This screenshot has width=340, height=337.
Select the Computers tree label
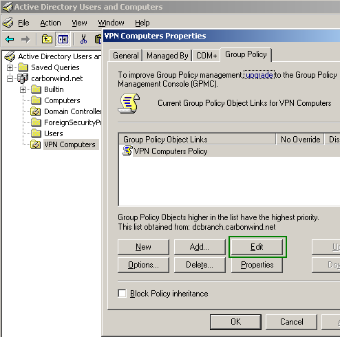[x=62, y=100]
